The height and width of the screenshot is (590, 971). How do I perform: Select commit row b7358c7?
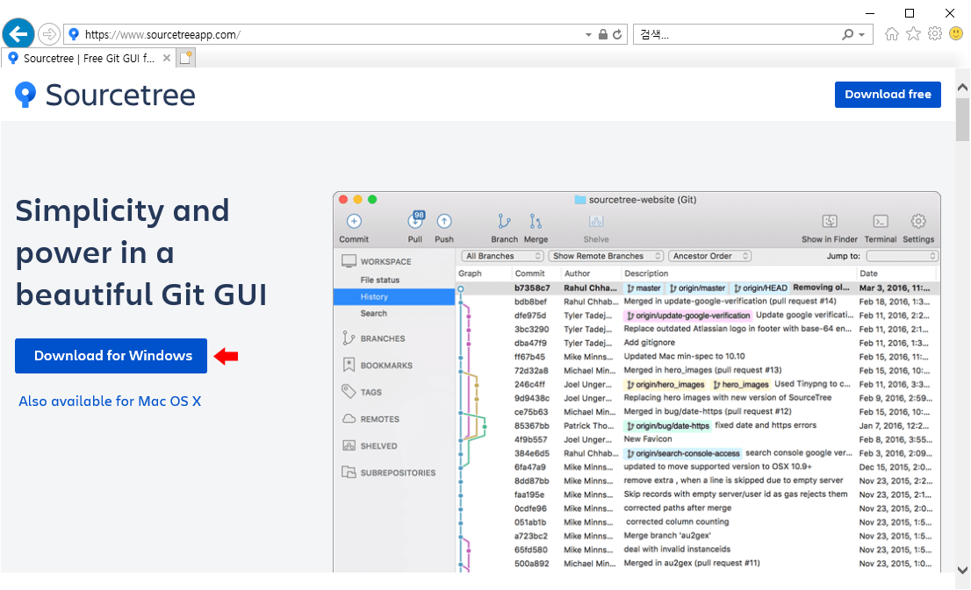697,288
